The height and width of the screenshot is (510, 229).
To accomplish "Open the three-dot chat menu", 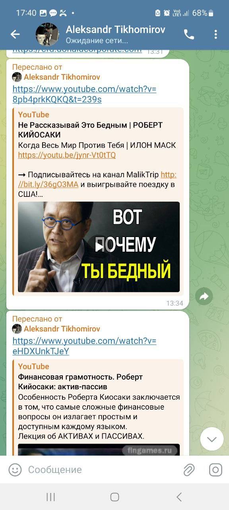I will tap(215, 34).
